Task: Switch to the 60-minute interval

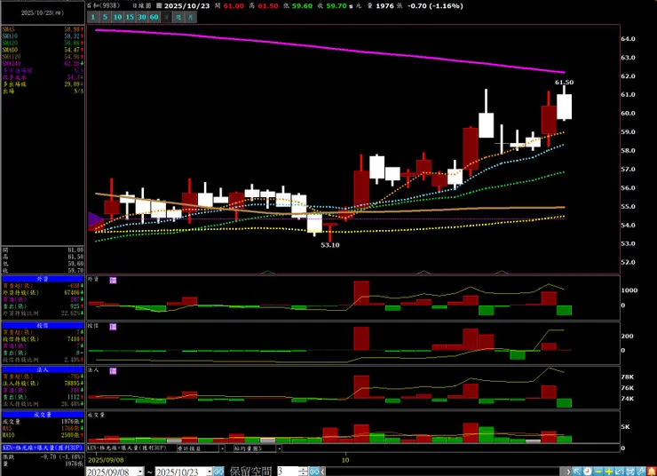Action: coord(155,17)
